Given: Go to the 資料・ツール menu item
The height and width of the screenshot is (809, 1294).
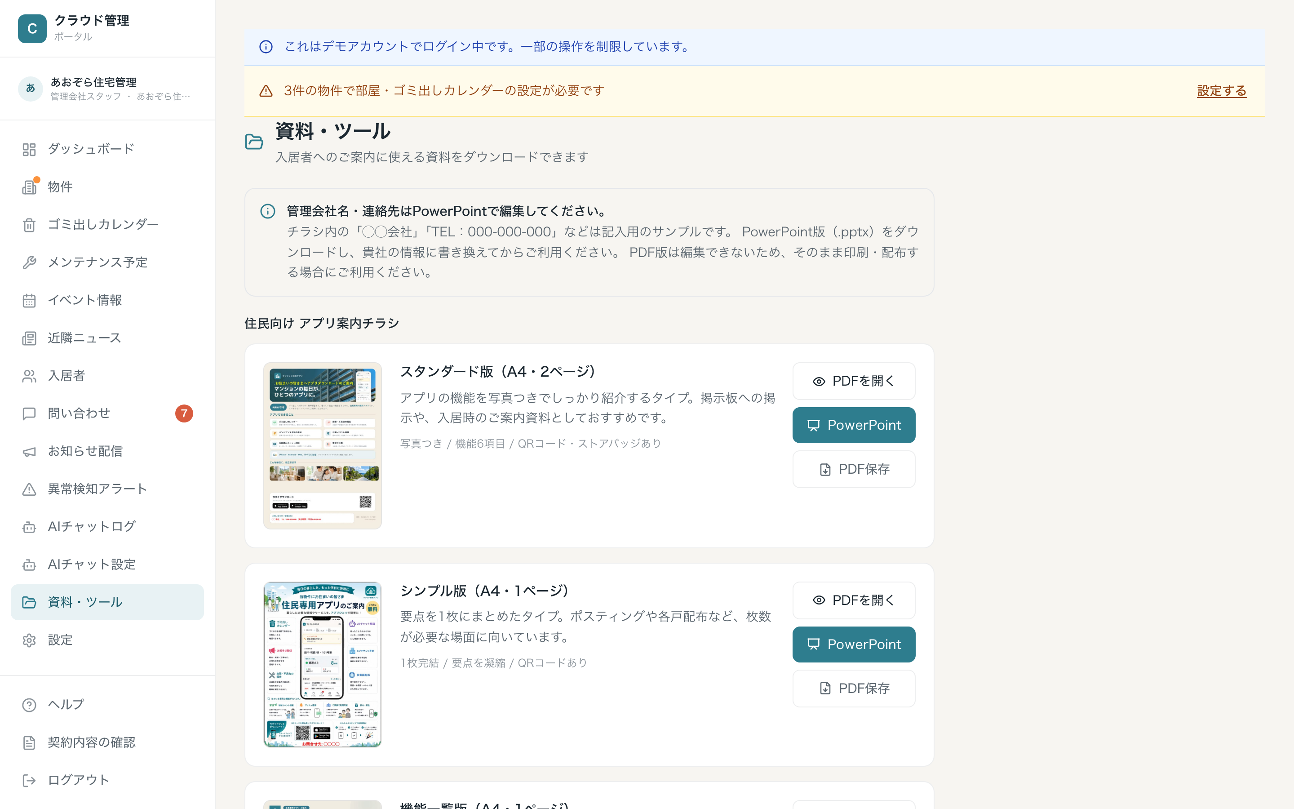Looking at the screenshot, I should tap(107, 602).
